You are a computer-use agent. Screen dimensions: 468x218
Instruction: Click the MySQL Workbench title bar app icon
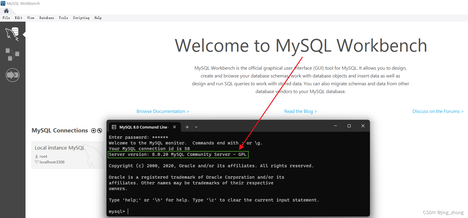pyautogui.click(x=3, y=3)
